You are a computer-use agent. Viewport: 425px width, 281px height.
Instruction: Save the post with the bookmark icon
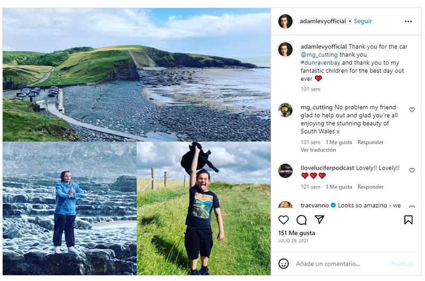click(x=408, y=219)
